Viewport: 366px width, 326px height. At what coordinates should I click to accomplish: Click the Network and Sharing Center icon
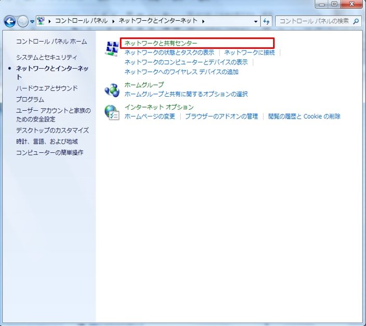[x=112, y=48]
